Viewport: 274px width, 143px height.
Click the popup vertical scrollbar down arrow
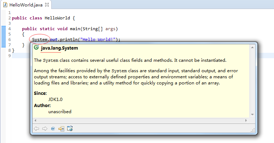(252, 115)
